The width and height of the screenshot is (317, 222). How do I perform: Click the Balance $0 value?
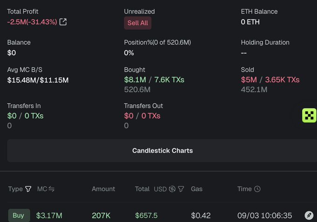[x=12, y=53]
